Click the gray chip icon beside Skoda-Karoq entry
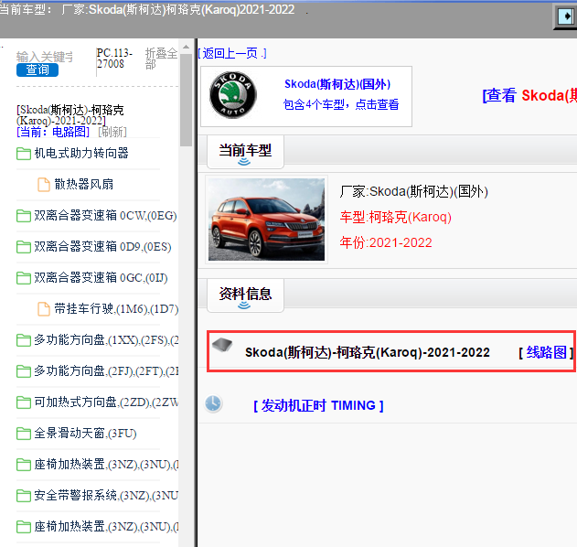 point(222,345)
